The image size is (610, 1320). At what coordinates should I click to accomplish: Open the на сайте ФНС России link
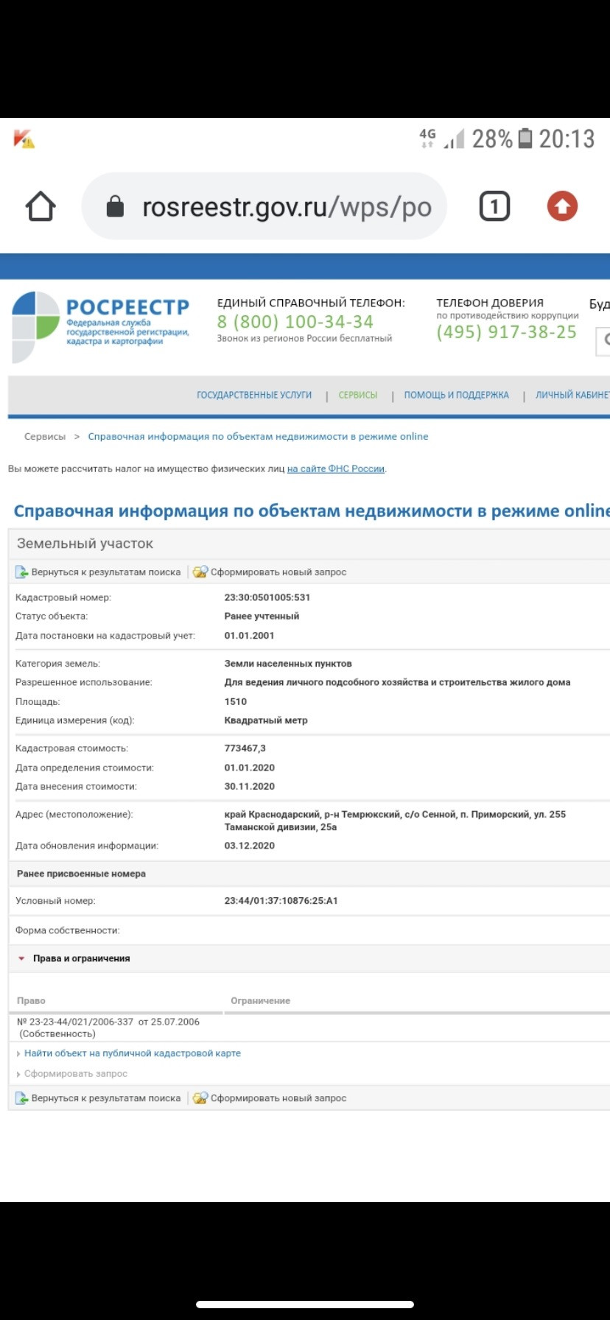(x=336, y=468)
